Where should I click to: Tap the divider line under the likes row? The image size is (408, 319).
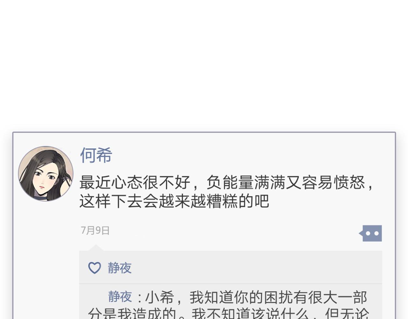pos(230,284)
